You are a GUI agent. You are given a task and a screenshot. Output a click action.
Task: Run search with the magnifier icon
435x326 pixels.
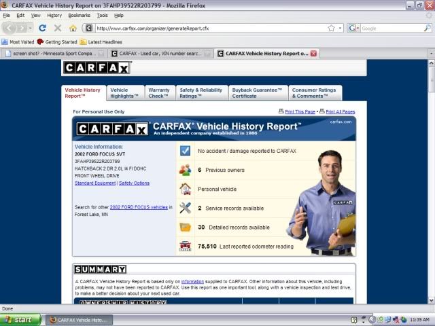click(x=428, y=28)
